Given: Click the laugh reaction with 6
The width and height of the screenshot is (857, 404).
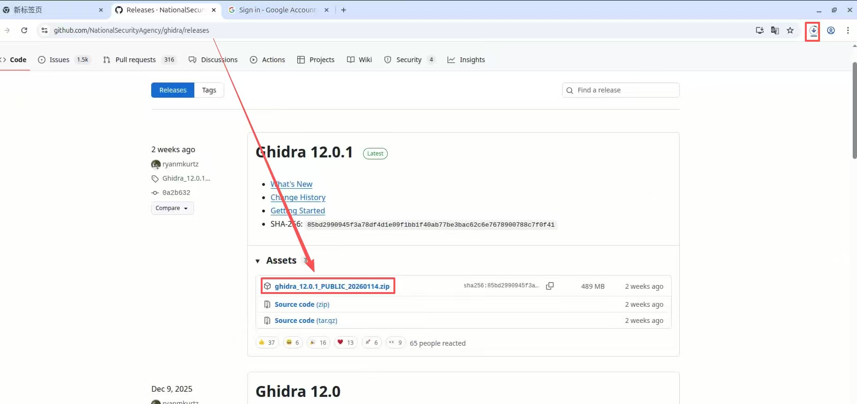Looking at the screenshot, I should point(293,342).
